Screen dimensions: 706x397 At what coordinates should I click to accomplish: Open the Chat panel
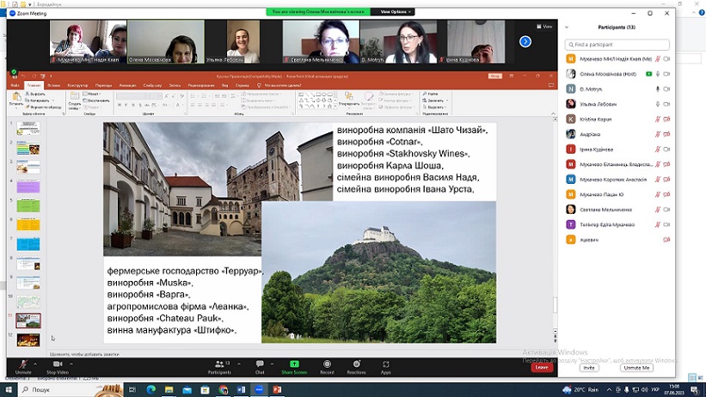click(260, 366)
